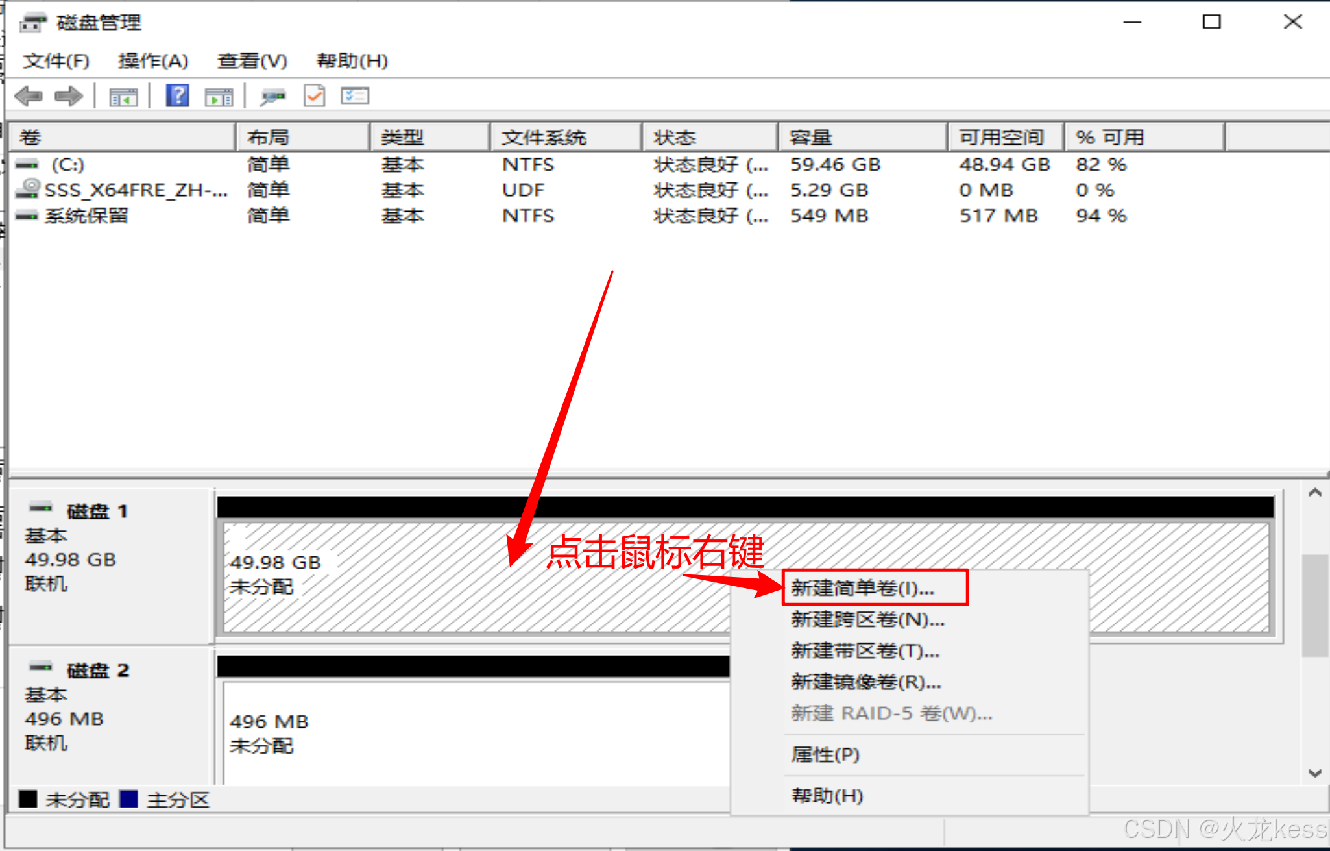Image resolution: width=1330 pixels, height=851 pixels.
Task: Click the rescan disks connect icon
Action: pos(272,97)
